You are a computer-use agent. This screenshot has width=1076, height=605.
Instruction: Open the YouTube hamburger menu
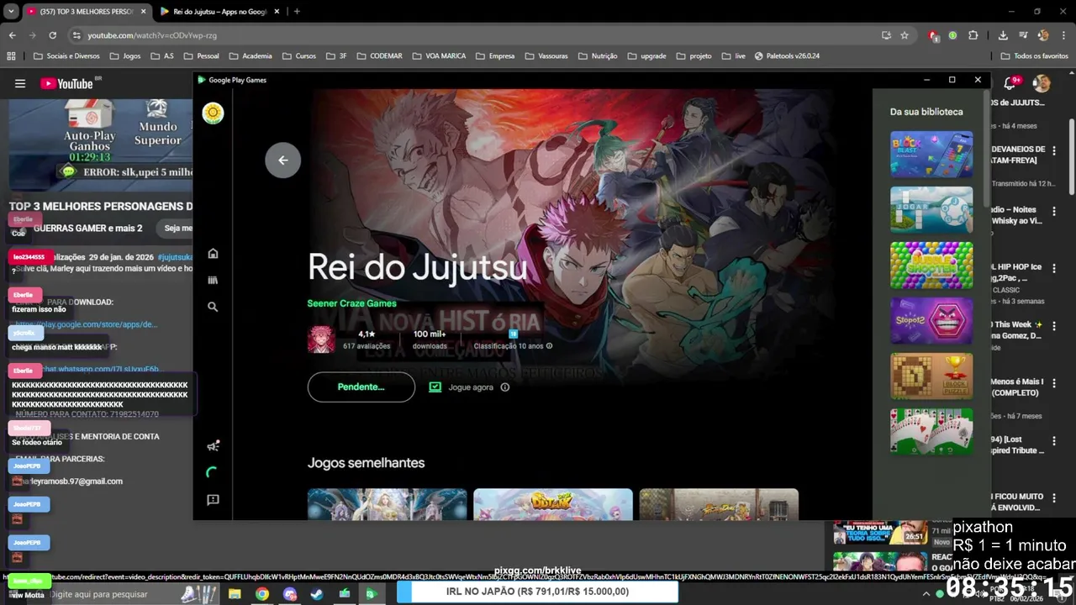[x=20, y=83]
